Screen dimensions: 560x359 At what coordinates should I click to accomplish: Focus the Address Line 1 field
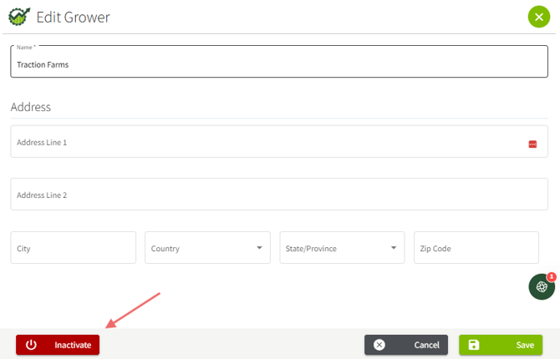click(x=267, y=143)
